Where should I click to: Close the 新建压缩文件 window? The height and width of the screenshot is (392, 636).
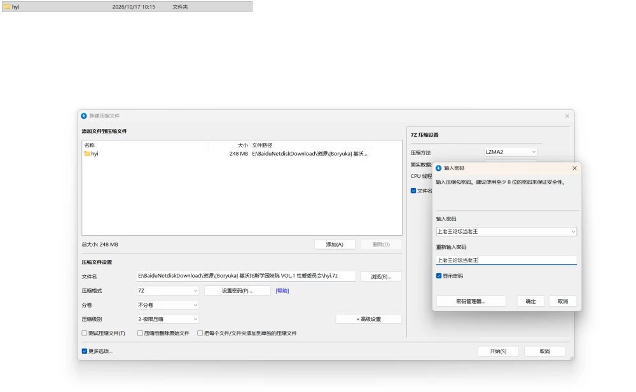coord(567,116)
